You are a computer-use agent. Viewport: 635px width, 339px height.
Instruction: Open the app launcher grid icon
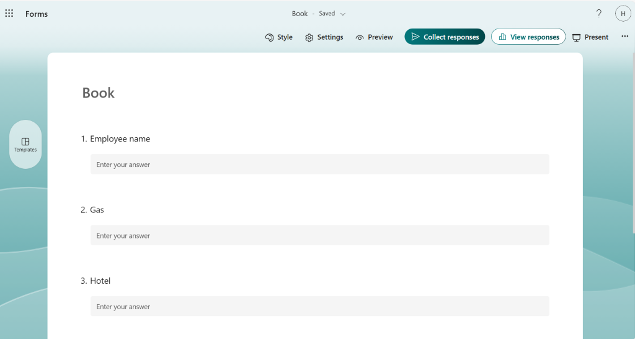[x=9, y=14]
